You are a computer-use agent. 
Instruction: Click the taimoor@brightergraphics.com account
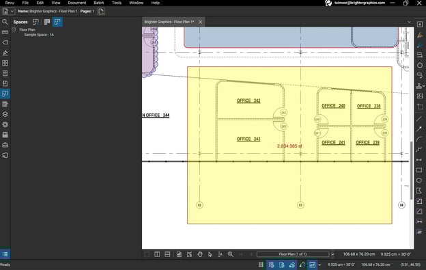(x=359, y=3)
